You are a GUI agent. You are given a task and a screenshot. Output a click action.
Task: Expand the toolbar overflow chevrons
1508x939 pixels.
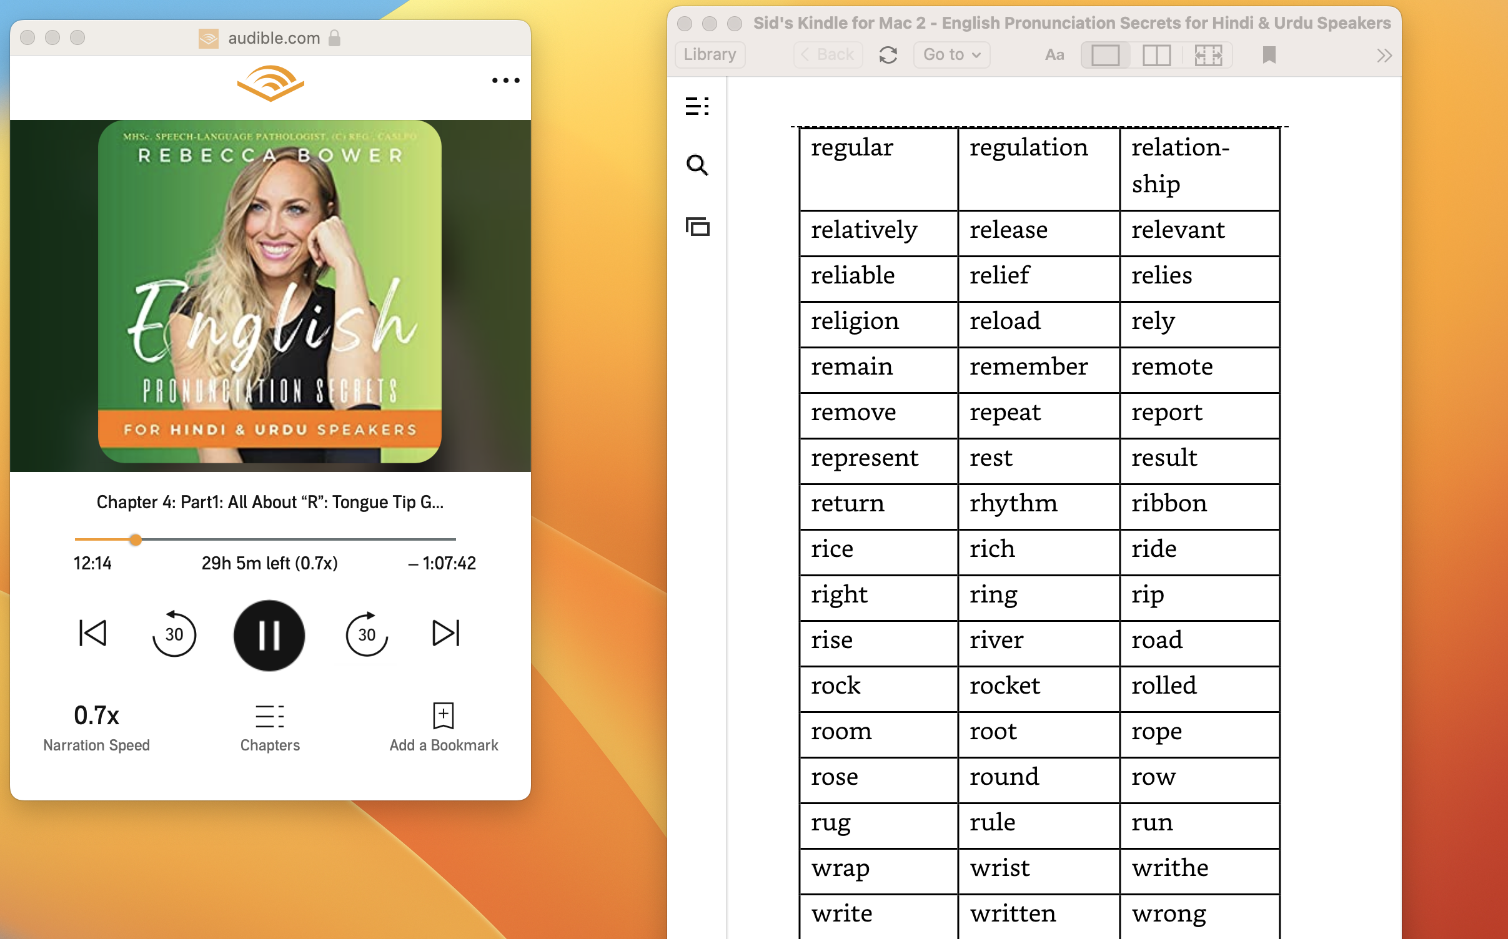(x=1384, y=56)
